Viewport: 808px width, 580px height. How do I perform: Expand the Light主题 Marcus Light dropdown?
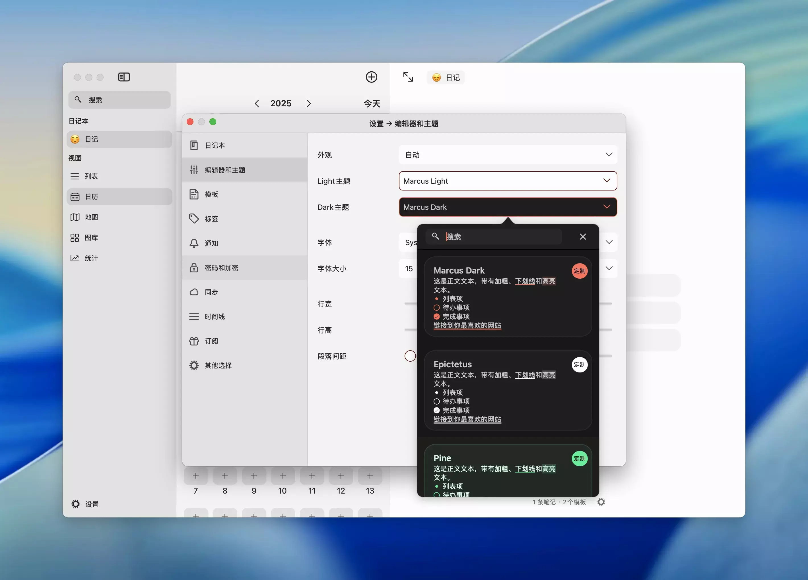click(x=508, y=181)
